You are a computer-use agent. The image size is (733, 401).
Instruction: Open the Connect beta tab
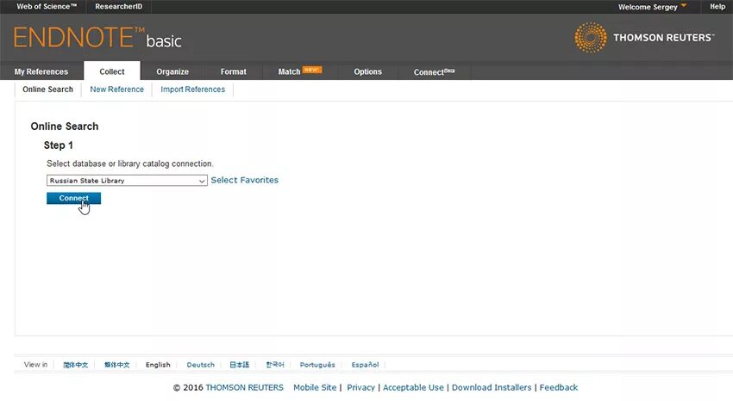[x=434, y=71]
